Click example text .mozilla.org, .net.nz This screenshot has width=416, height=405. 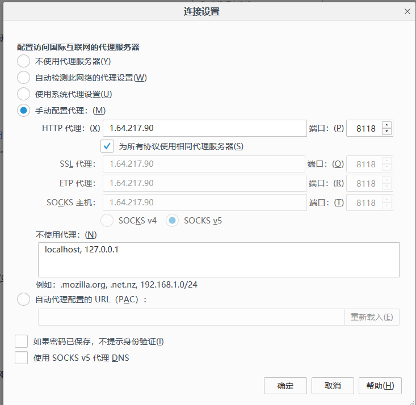point(99,285)
